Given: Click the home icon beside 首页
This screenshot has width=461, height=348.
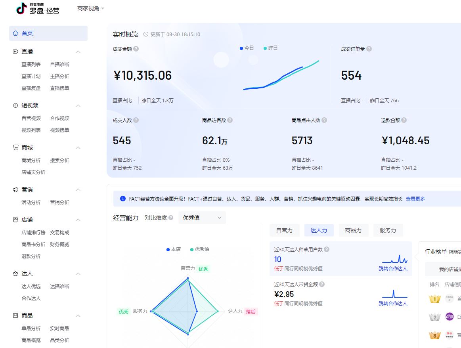Looking at the screenshot, I should point(15,33).
